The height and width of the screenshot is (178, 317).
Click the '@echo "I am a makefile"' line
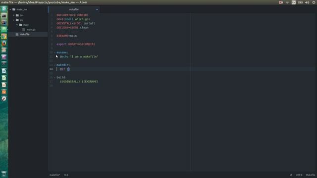pos(79,57)
